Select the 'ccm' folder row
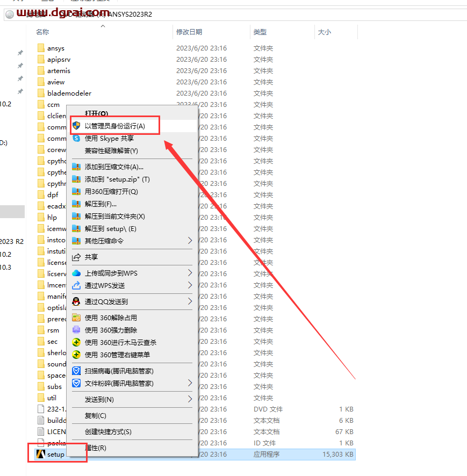Screen dimensions: 467x476 (53, 104)
